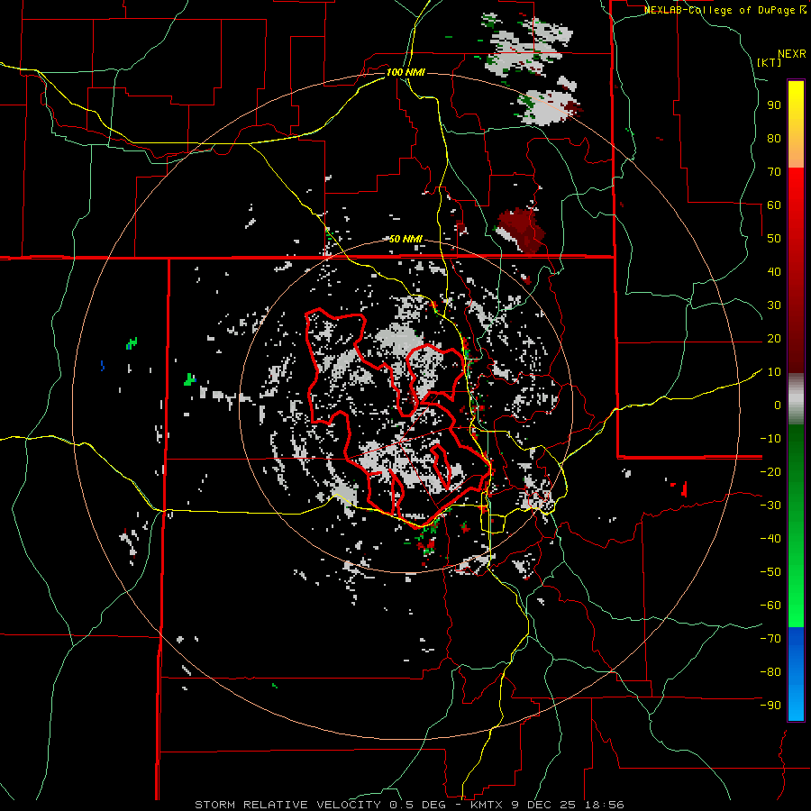Select the positive 40 value on the scale
The width and height of the screenshot is (811, 811).
[x=774, y=272]
